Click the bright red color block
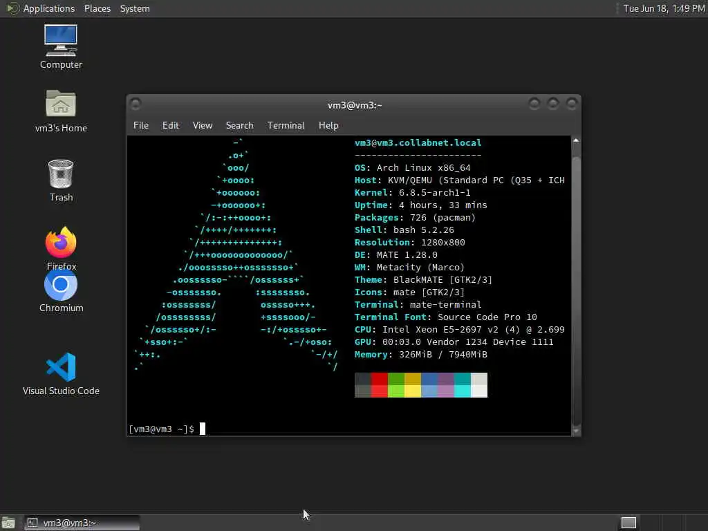The height and width of the screenshot is (531, 708). pos(380,391)
